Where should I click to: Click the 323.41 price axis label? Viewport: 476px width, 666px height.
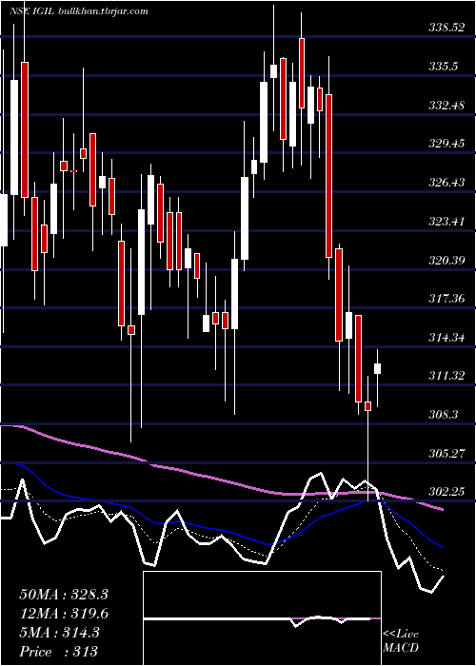447,222
